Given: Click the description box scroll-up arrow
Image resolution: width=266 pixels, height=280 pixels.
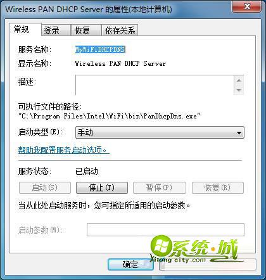Looking at the screenshot, I should click(239, 80).
